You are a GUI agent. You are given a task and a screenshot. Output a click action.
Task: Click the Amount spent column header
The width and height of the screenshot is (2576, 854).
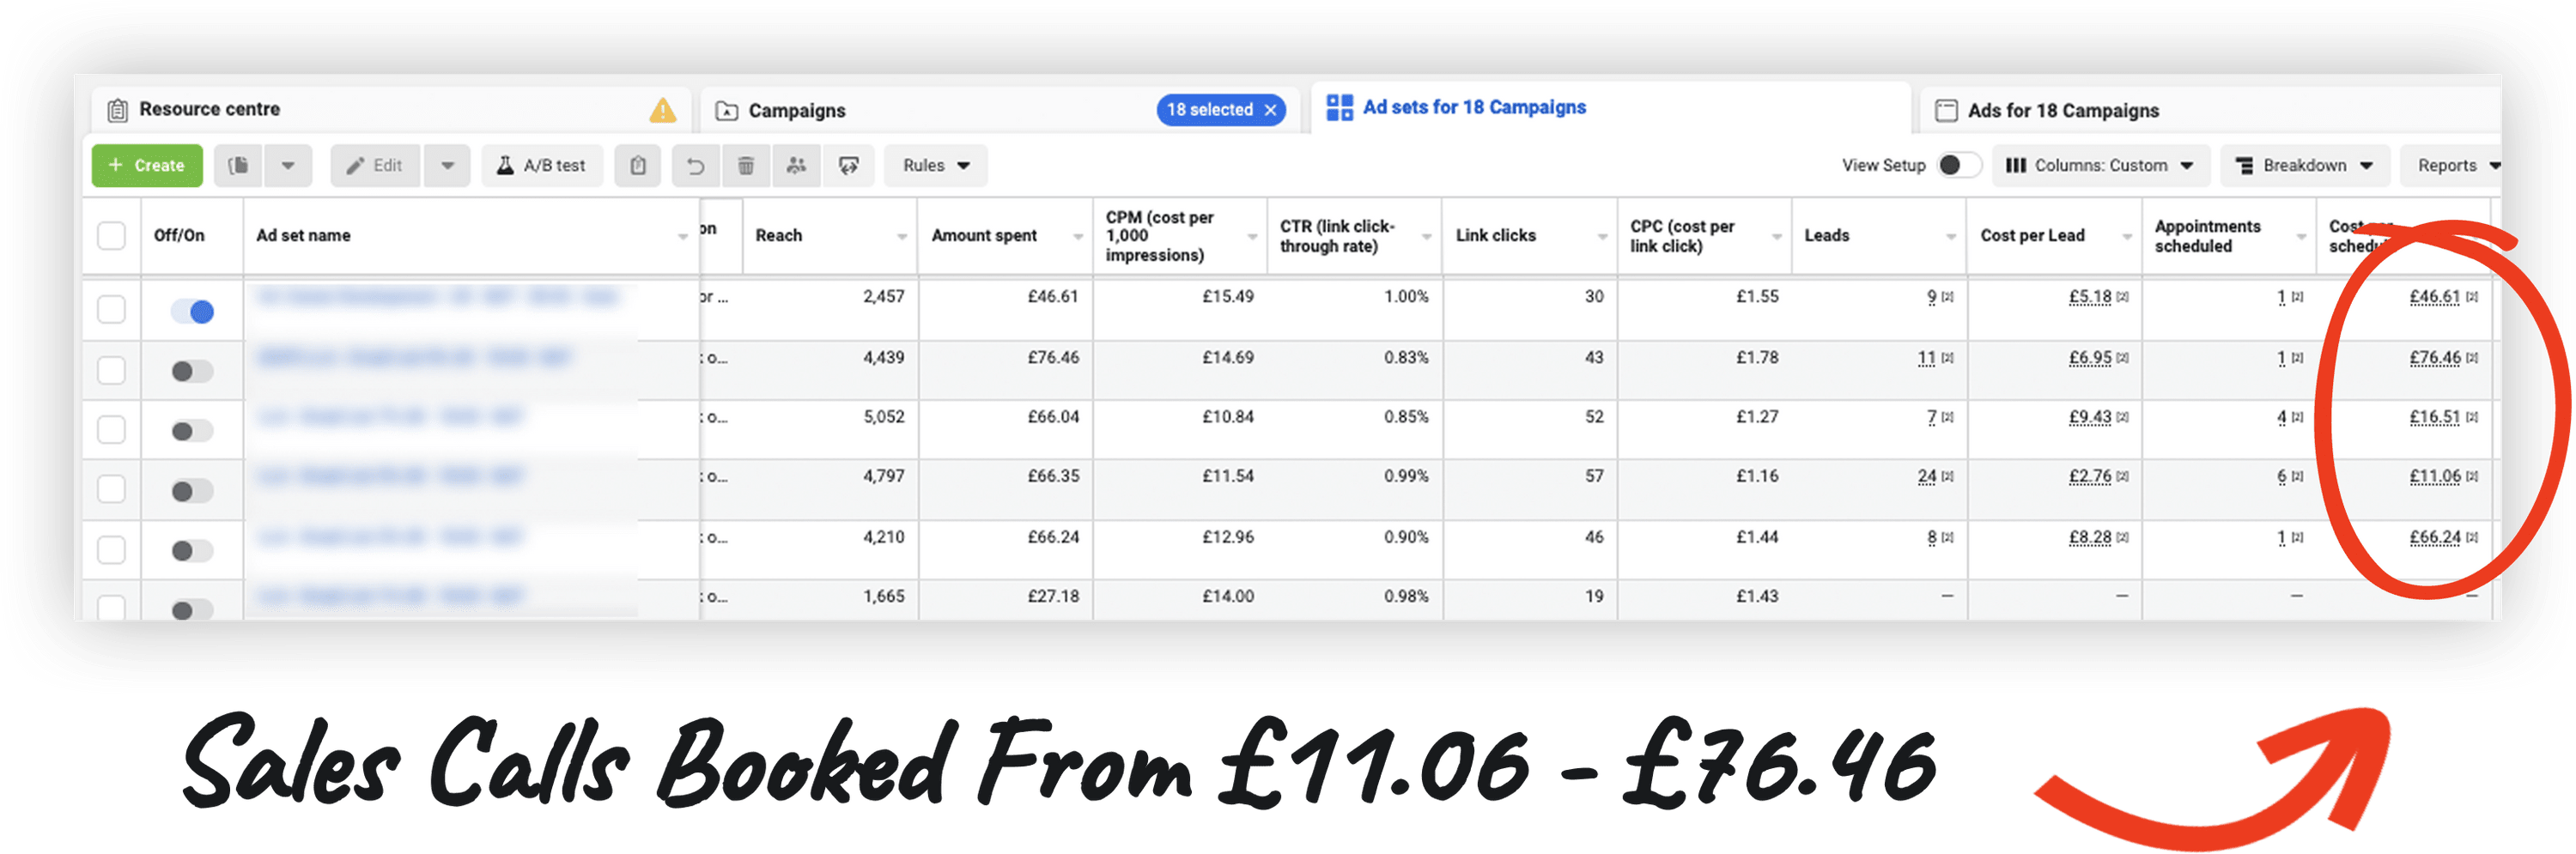pyautogui.click(x=984, y=236)
